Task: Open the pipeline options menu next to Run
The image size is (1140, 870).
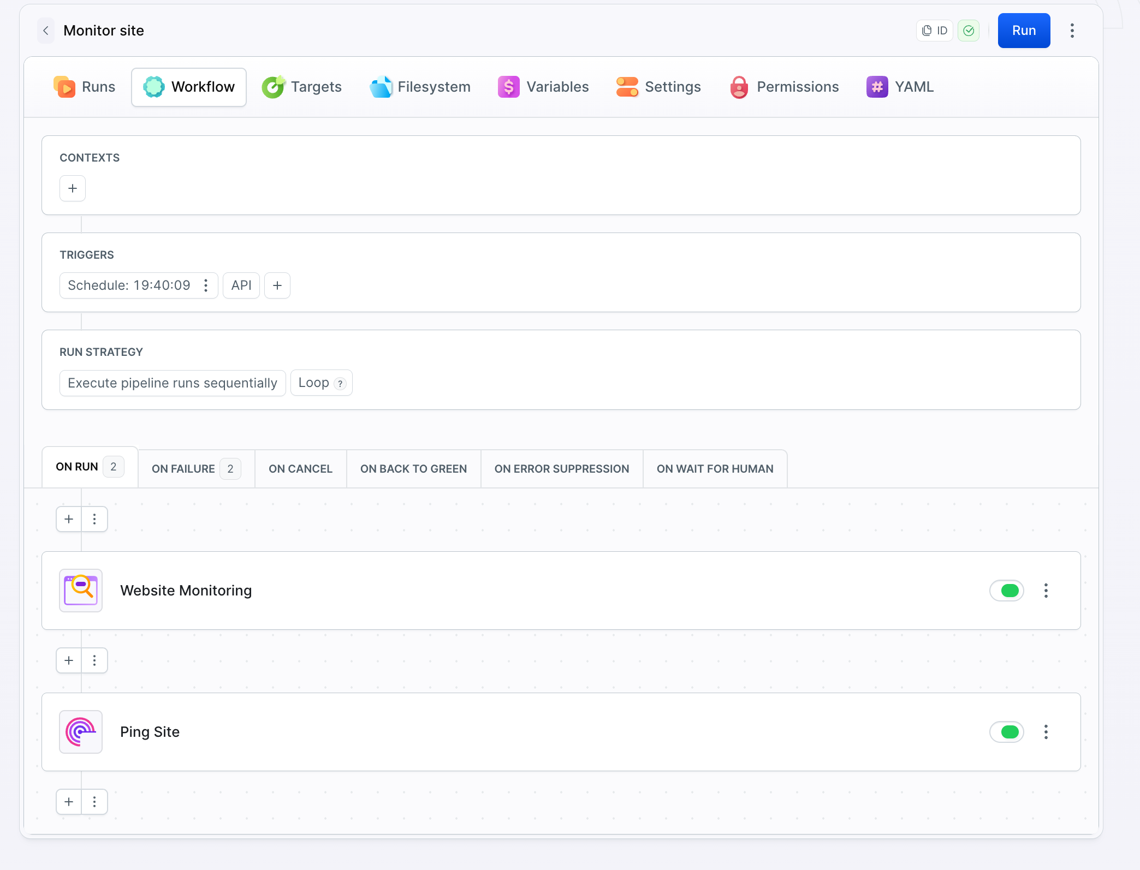Action: click(x=1072, y=31)
